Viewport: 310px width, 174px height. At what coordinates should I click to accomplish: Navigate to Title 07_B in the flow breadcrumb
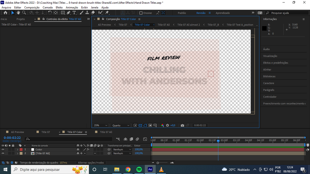click(213, 25)
